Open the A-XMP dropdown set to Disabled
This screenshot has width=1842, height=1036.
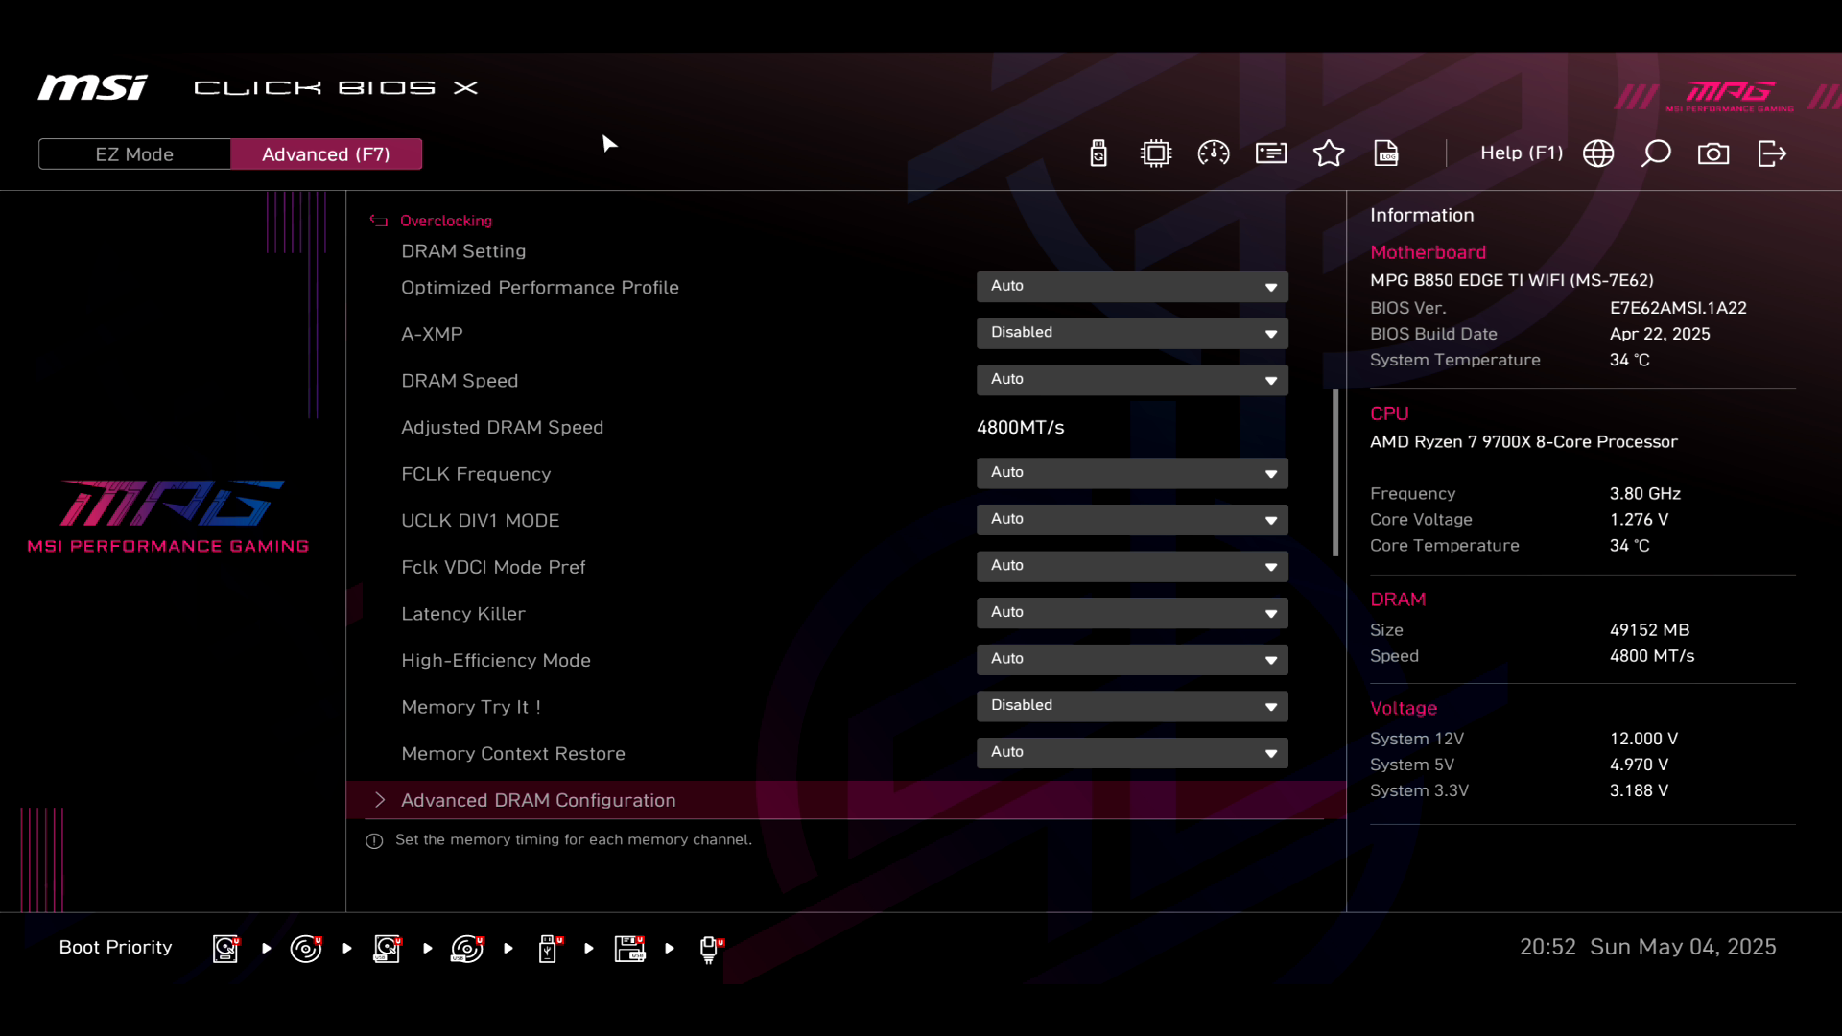tap(1132, 333)
